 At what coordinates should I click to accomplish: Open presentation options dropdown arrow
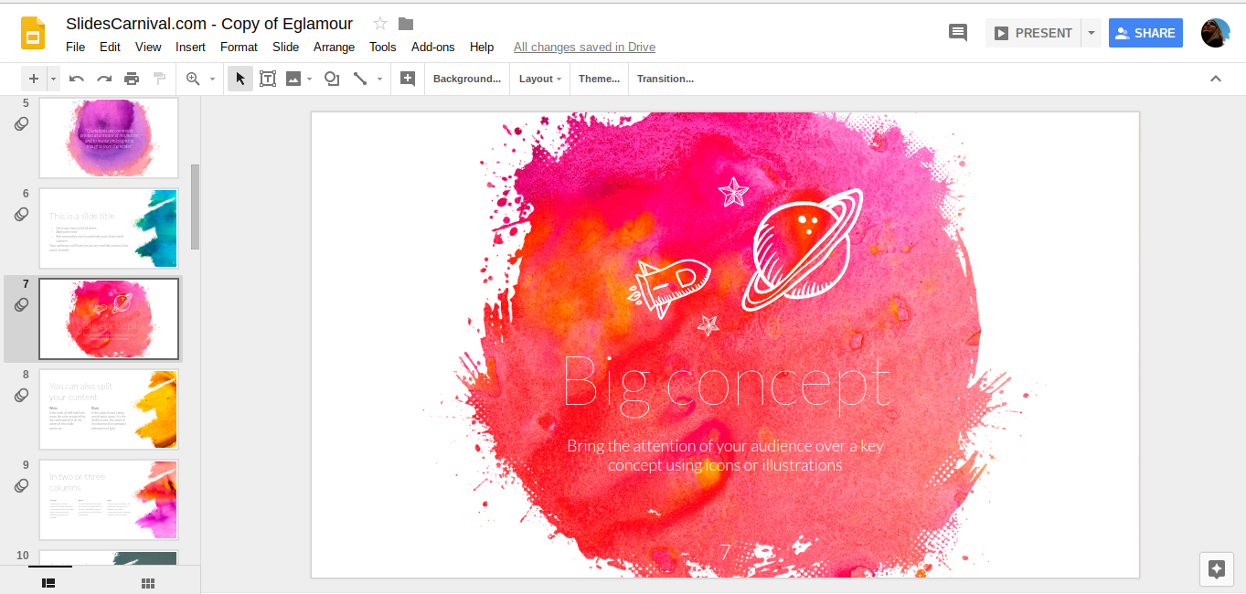coord(1091,33)
